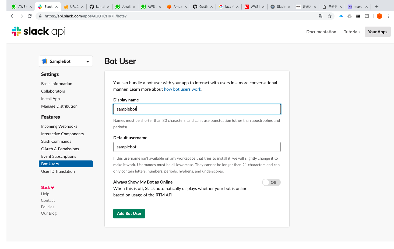The image size is (394, 249).
Task: Click the heart icon next to Slack
Action: tap(52, 188)
